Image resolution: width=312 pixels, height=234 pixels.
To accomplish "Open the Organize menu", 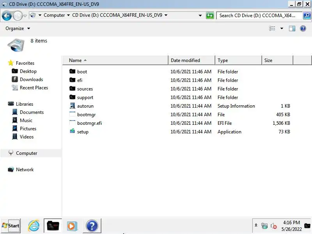I will point(18,28).
